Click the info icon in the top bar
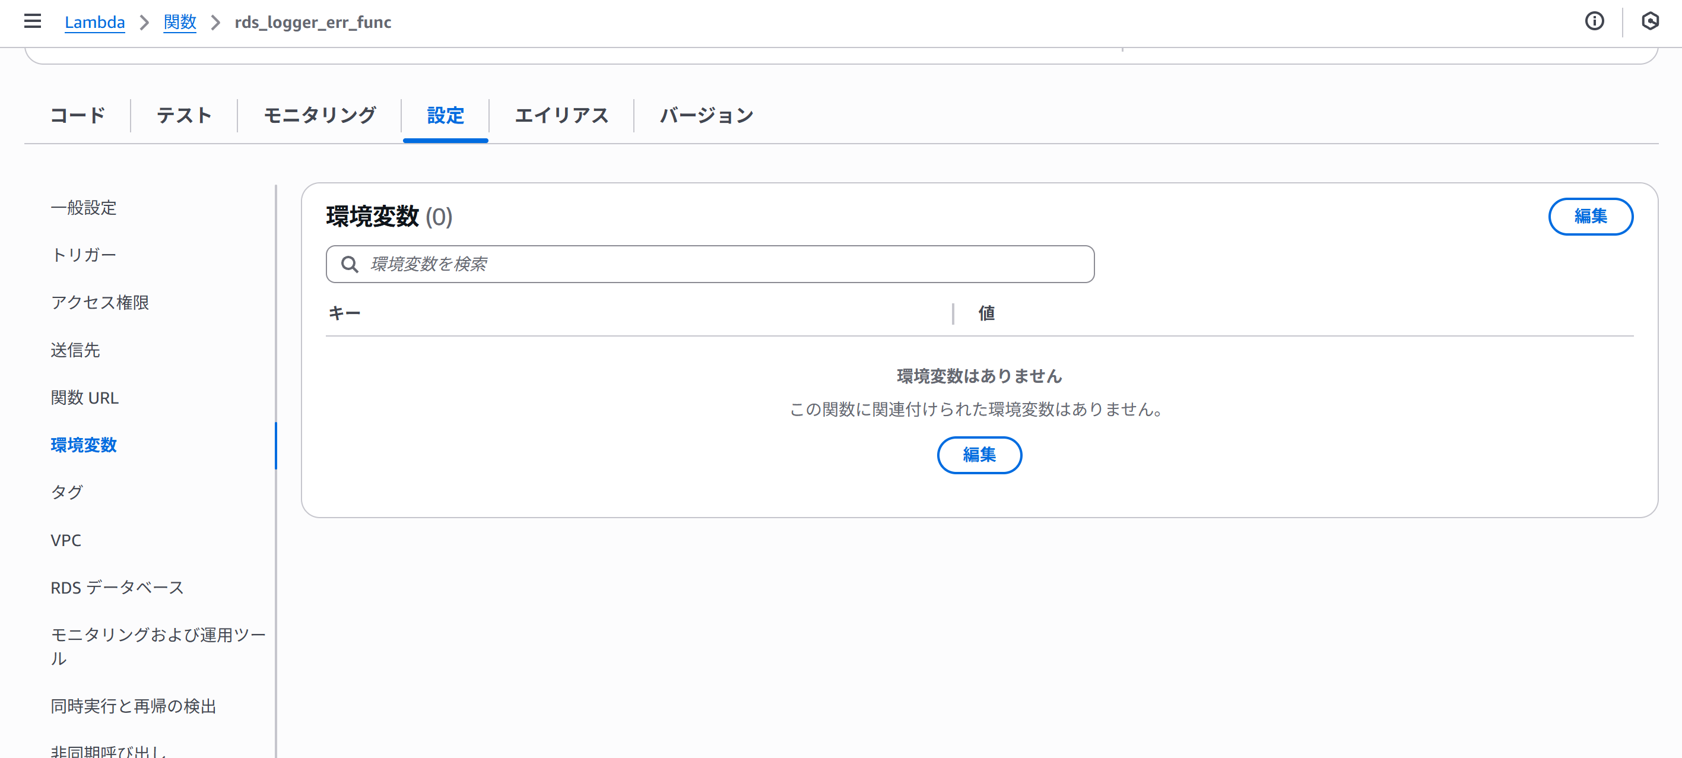The width and height of the screenshot is (1682, 758). pos(1595,21)
